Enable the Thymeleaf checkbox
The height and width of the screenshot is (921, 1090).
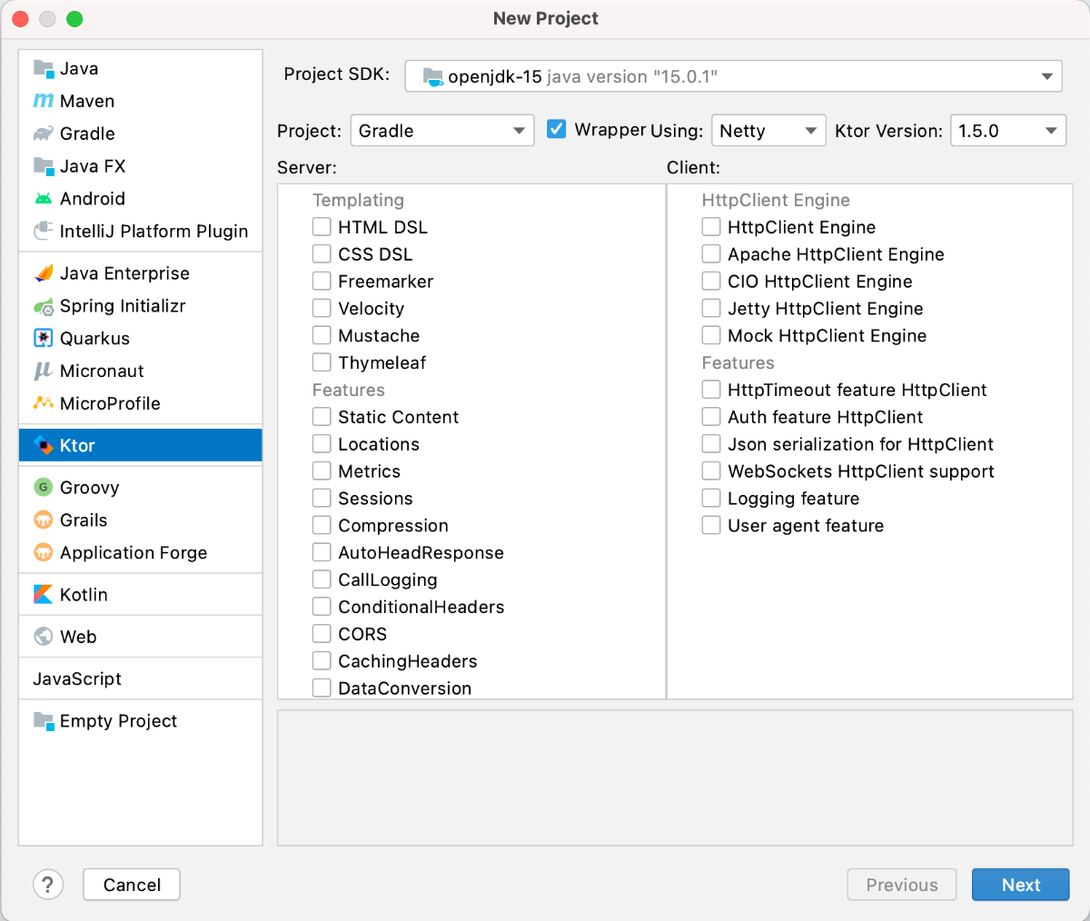(x=322, y=362)
